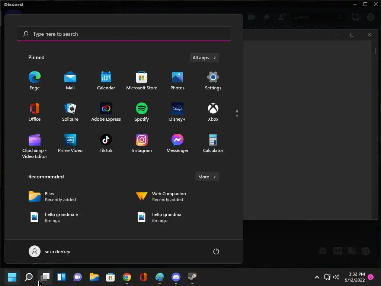
Task: Open the Instagram app
Action: [x=142, y=143]
